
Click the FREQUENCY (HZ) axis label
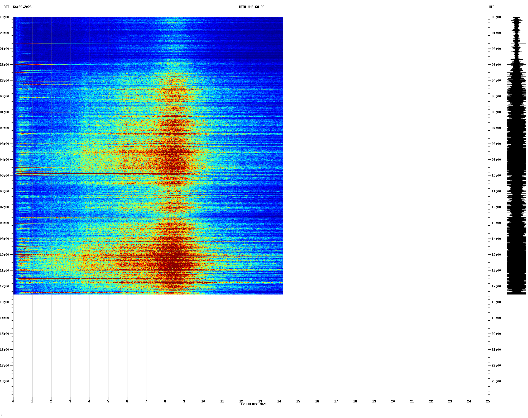click(x=254, y=404)
